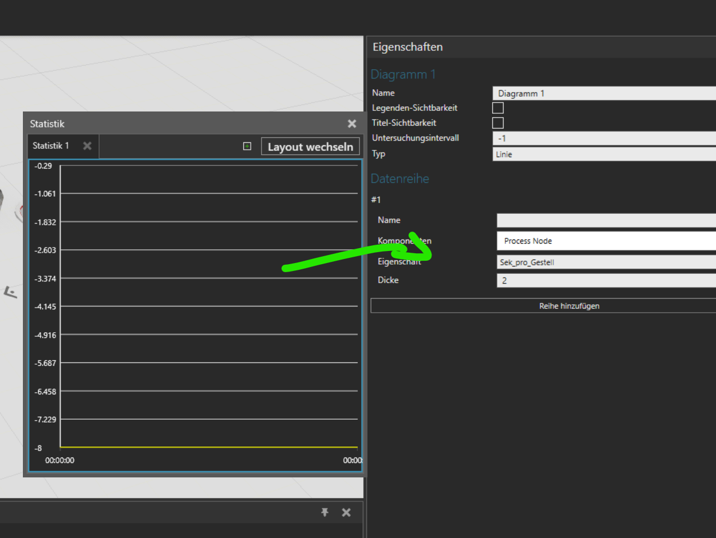Switch to the Statistik 1 tab

(51, 146)
